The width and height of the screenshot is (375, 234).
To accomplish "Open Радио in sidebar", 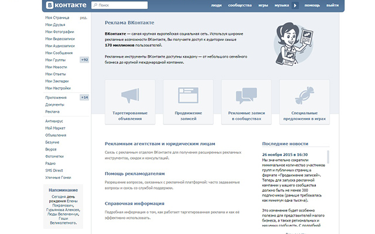I will [x=50, y=164].
